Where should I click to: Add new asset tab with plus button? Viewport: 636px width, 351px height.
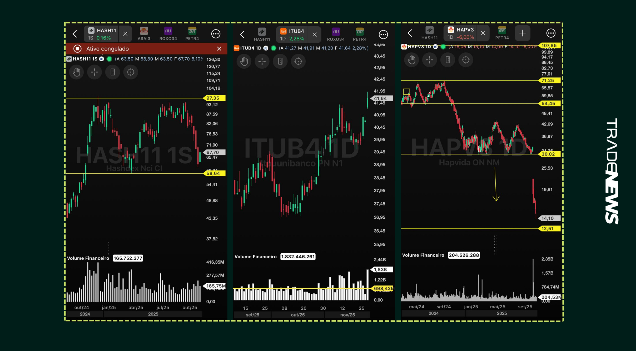click(x=522, y=33)
